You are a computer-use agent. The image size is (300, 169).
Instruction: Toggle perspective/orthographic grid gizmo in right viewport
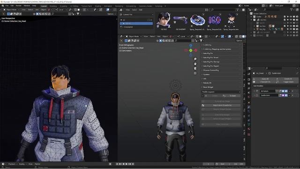(195, 73)
